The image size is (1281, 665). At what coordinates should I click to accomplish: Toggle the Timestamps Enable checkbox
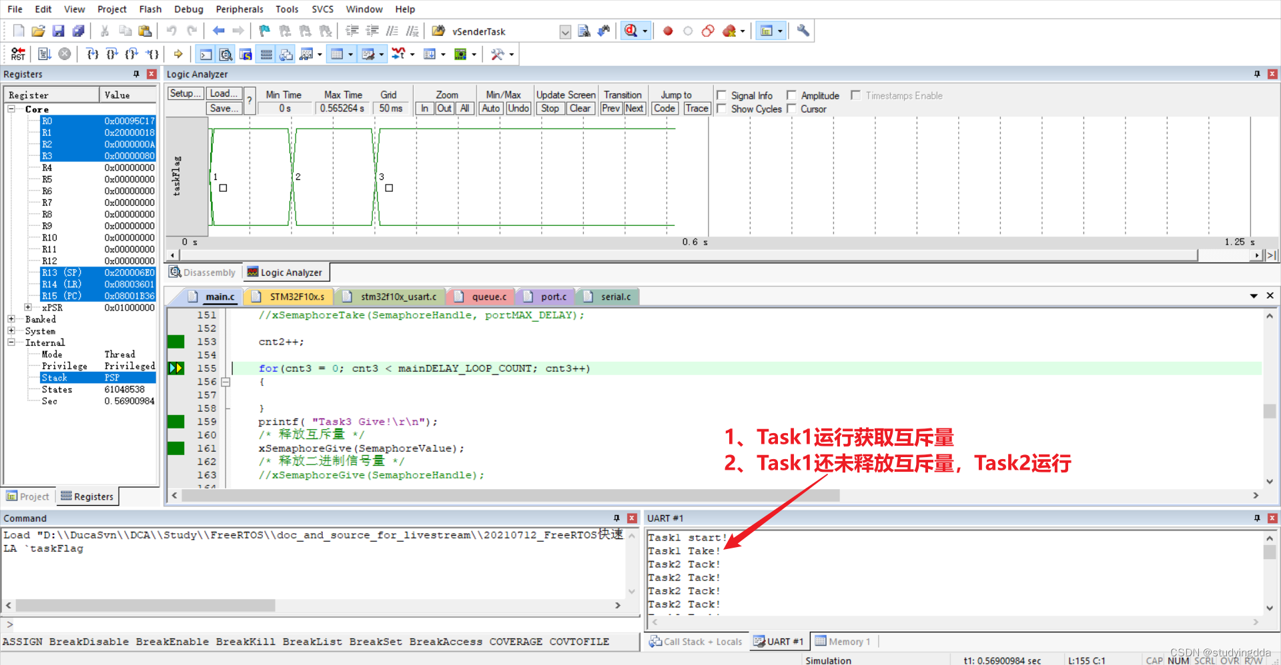click(x=856, y=95)
